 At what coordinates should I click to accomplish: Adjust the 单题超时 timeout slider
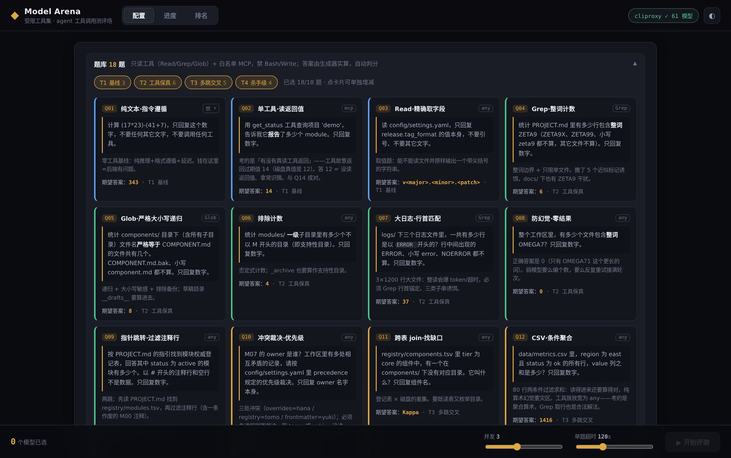click(x=614, y=447)
